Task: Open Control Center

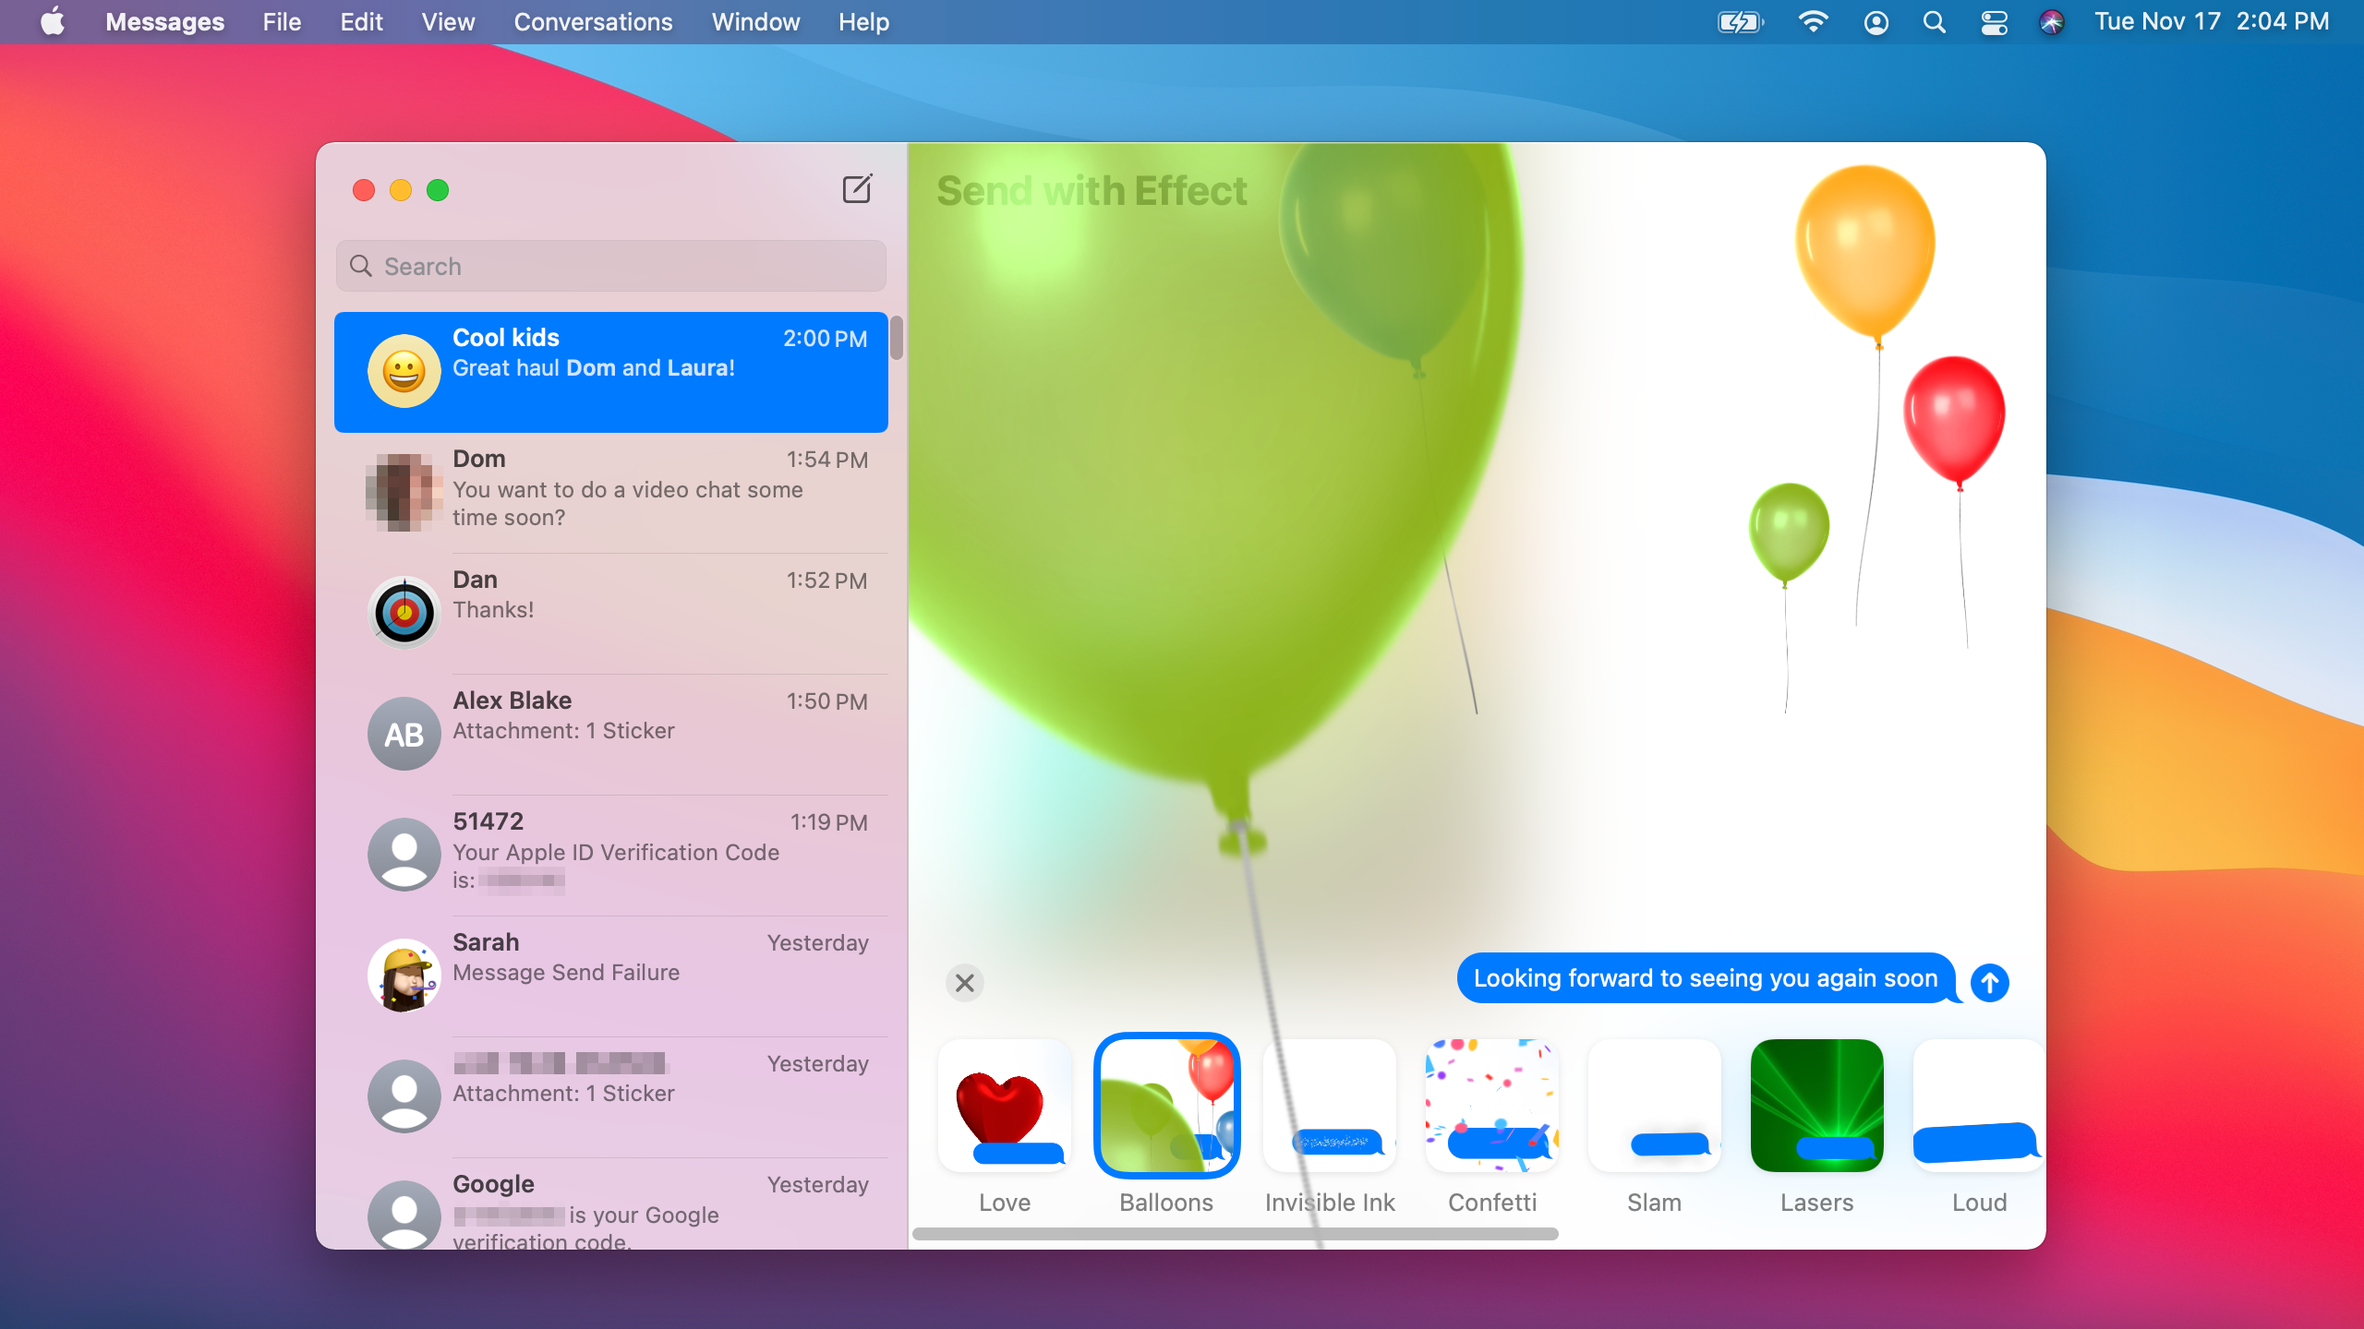Action: click(x=1994, y=22)
